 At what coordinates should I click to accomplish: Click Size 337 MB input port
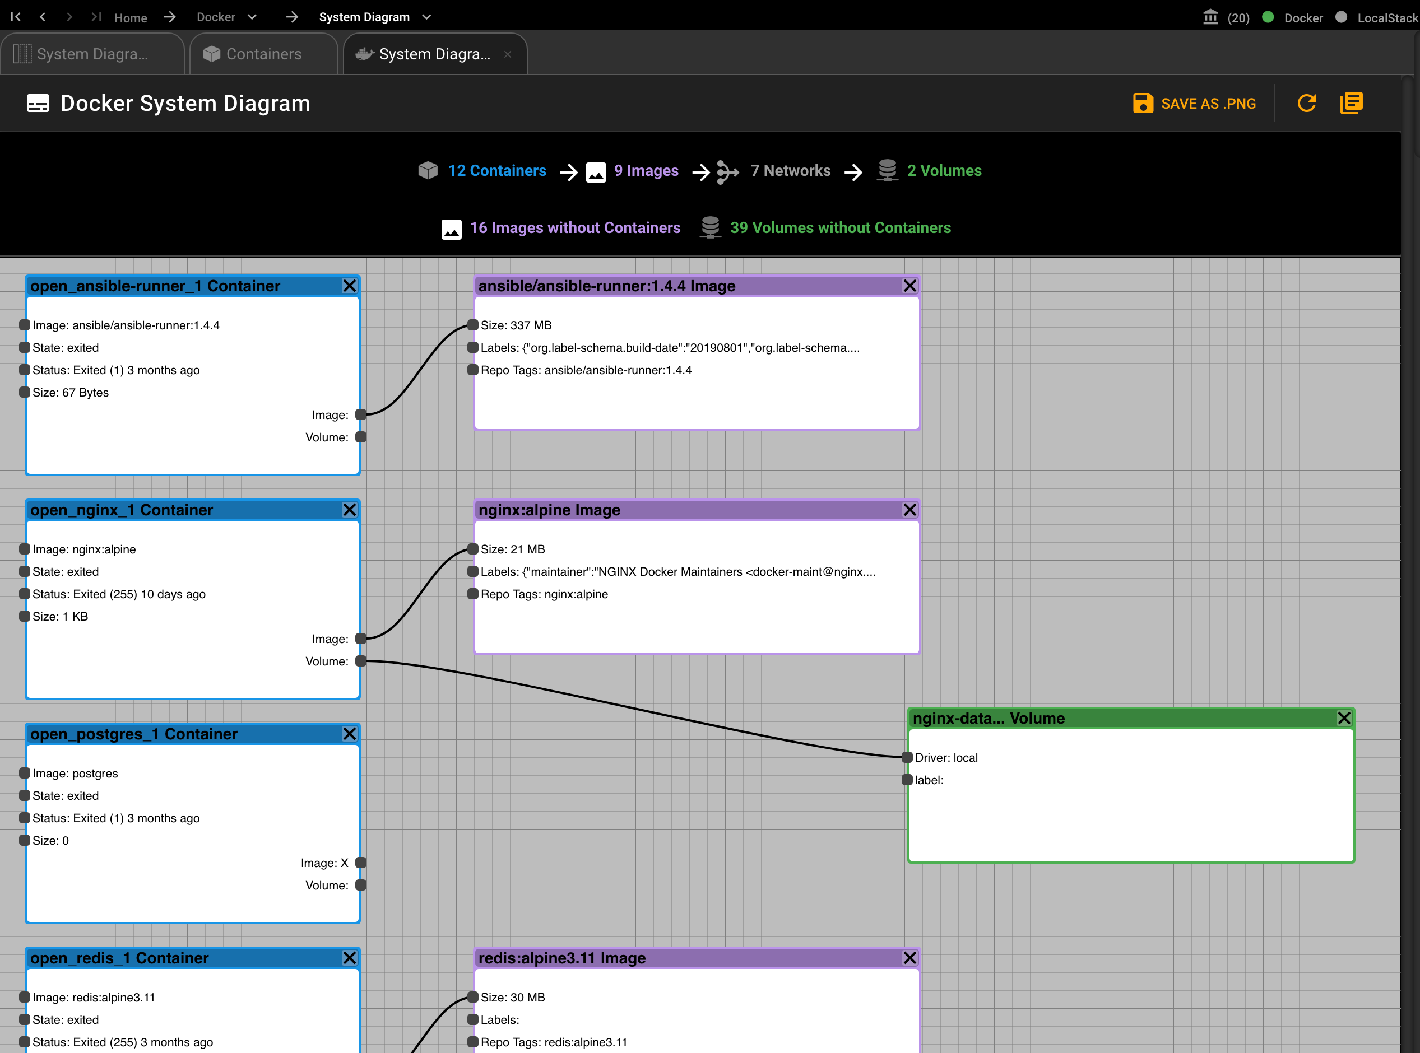tap(472, 324)
